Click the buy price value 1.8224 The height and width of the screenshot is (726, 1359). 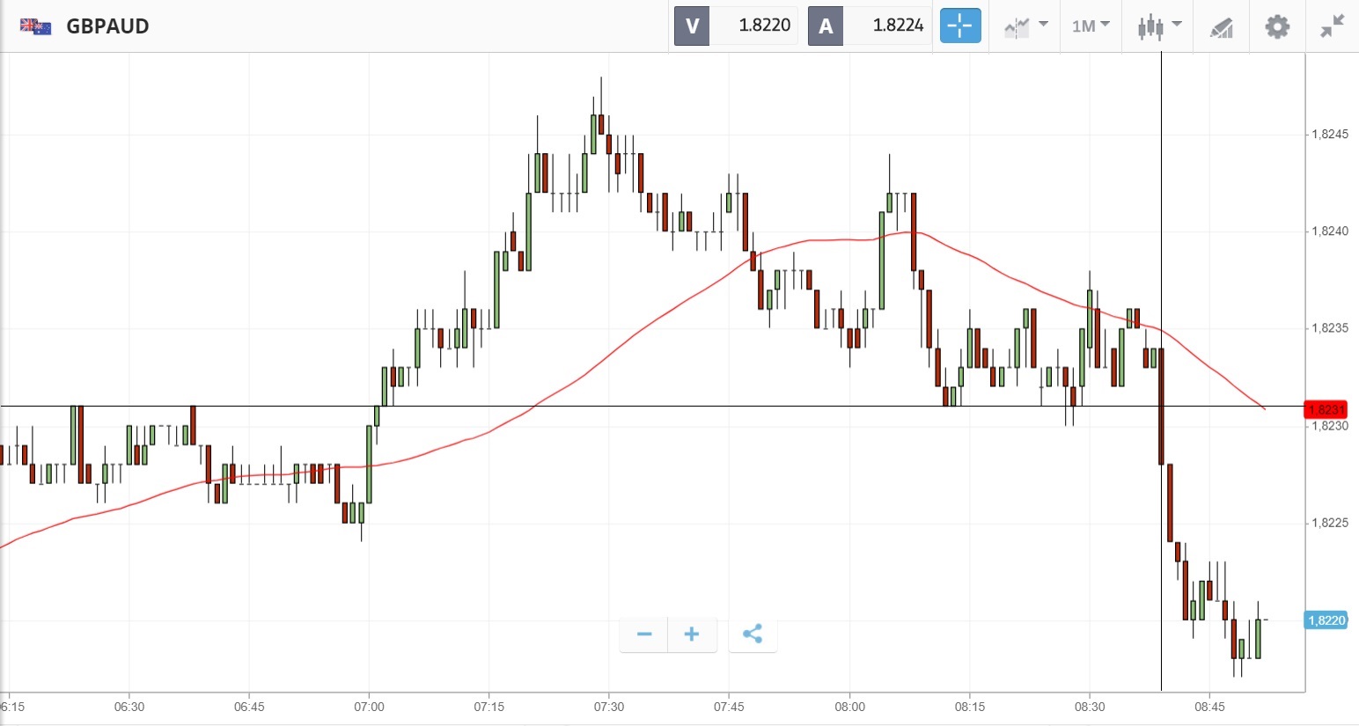[898, 26]
